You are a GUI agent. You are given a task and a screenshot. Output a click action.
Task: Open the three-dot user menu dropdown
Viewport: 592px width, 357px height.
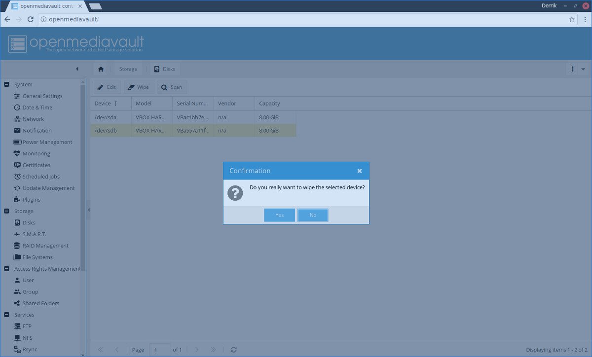pos(572,69)
